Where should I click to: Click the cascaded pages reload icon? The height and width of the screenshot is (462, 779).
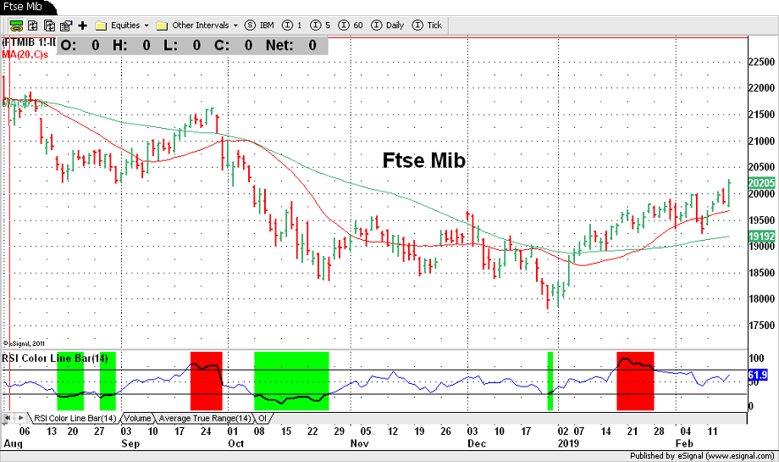tap(49, 25)
